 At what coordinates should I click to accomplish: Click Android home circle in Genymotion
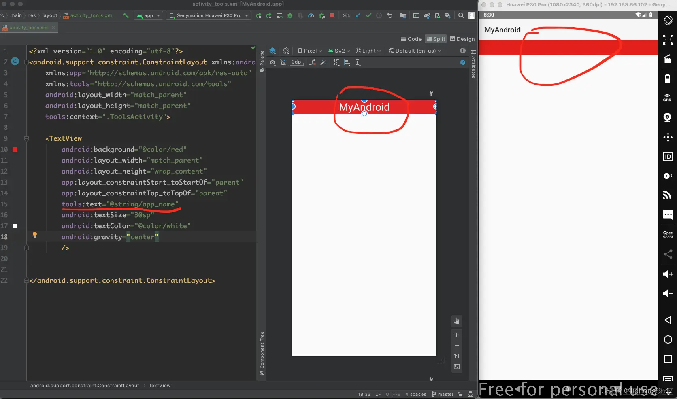(668, 340)
